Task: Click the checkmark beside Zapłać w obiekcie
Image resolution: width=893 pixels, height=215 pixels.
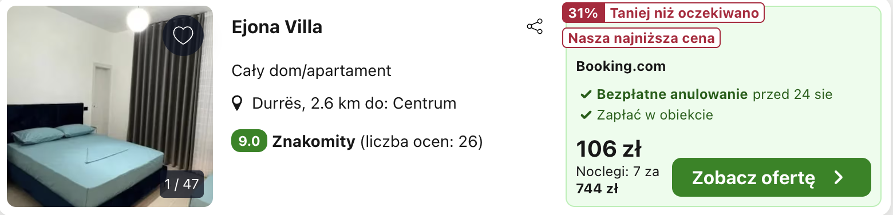Action: click(x=586, y=115)
